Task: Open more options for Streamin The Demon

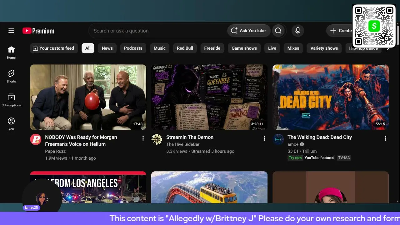Action: pyautogui.click(x=264, y=138)
